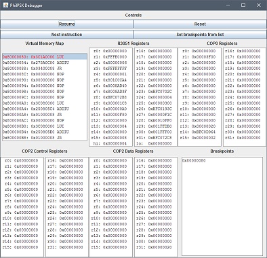Viewport: 267px width, 258px height.
Task: Click the R3051 Registers heading
Action: pos(133,43)
